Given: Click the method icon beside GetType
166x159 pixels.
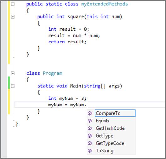Looking at the screenshot, I should [90, 136].
